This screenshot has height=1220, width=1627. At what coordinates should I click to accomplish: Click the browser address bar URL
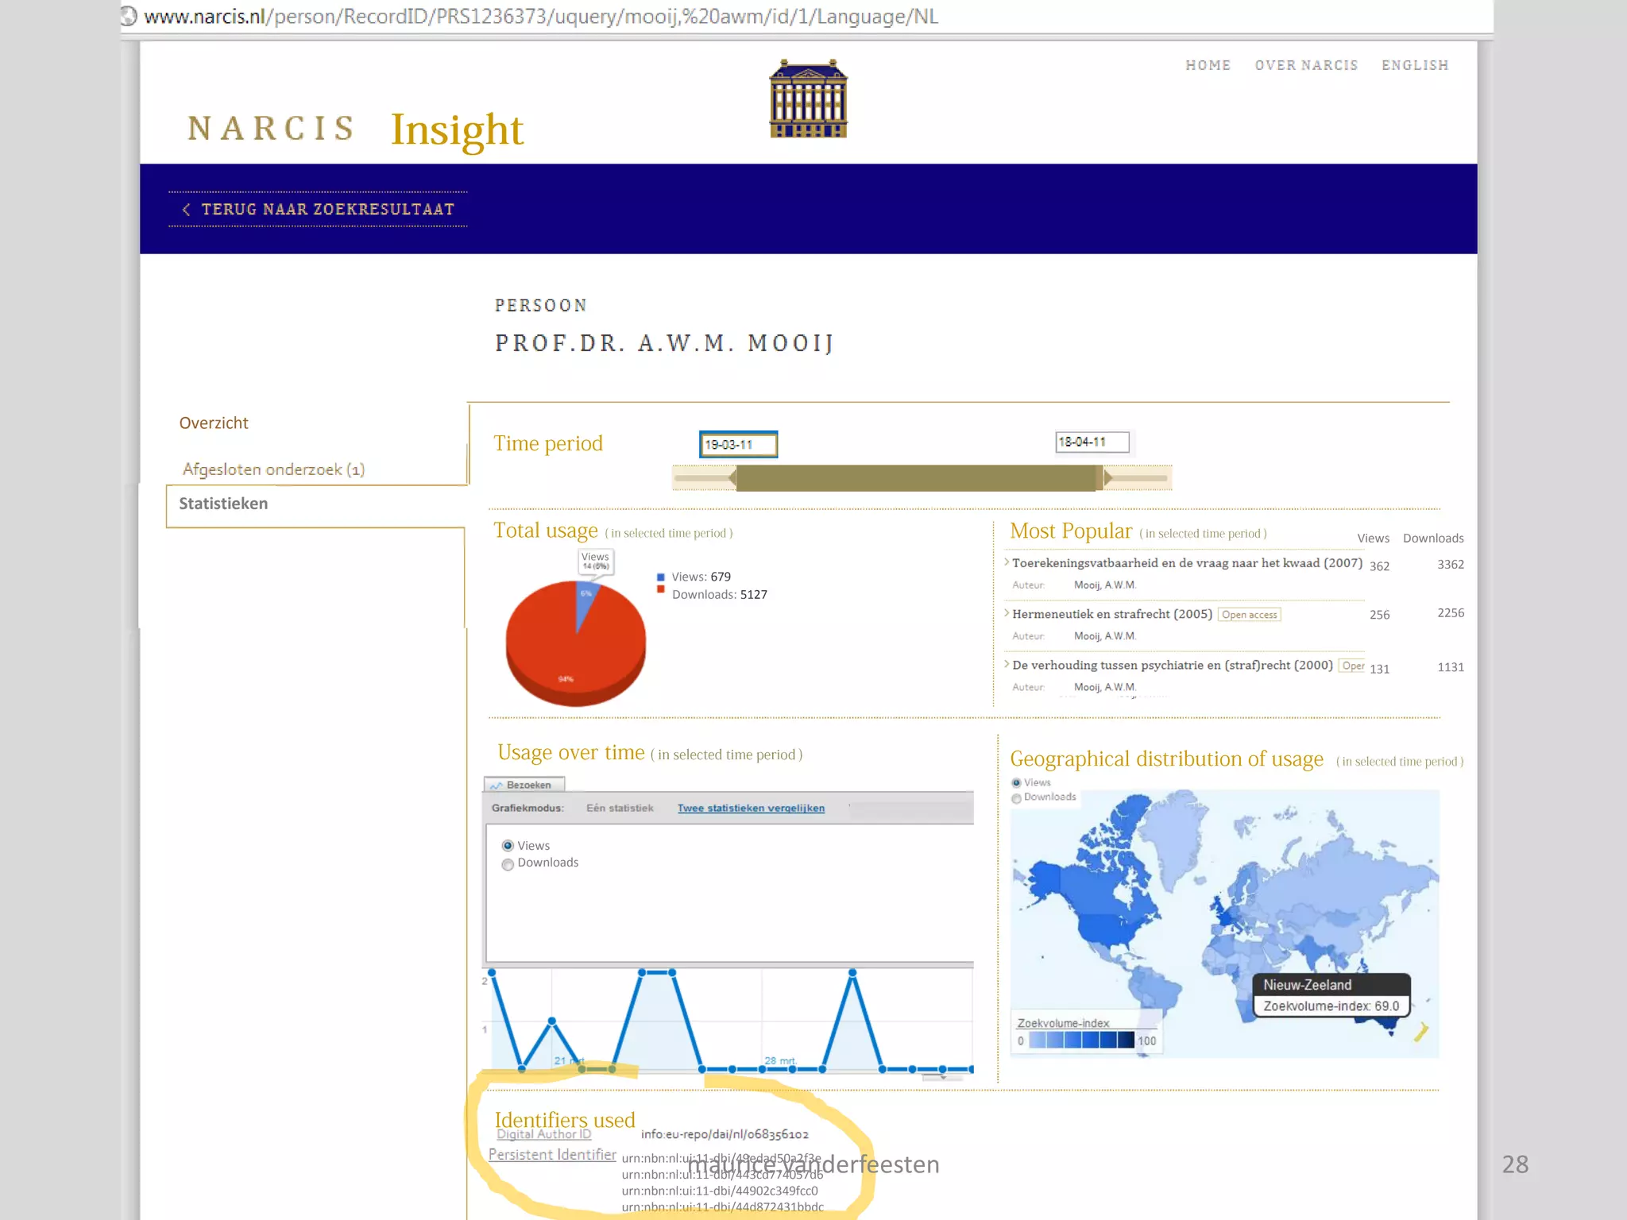coord(541,16)
